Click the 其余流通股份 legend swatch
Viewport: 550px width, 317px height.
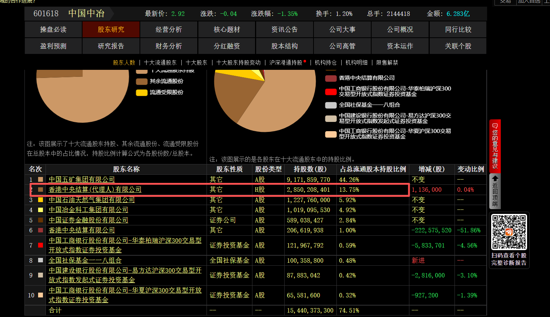142,82
